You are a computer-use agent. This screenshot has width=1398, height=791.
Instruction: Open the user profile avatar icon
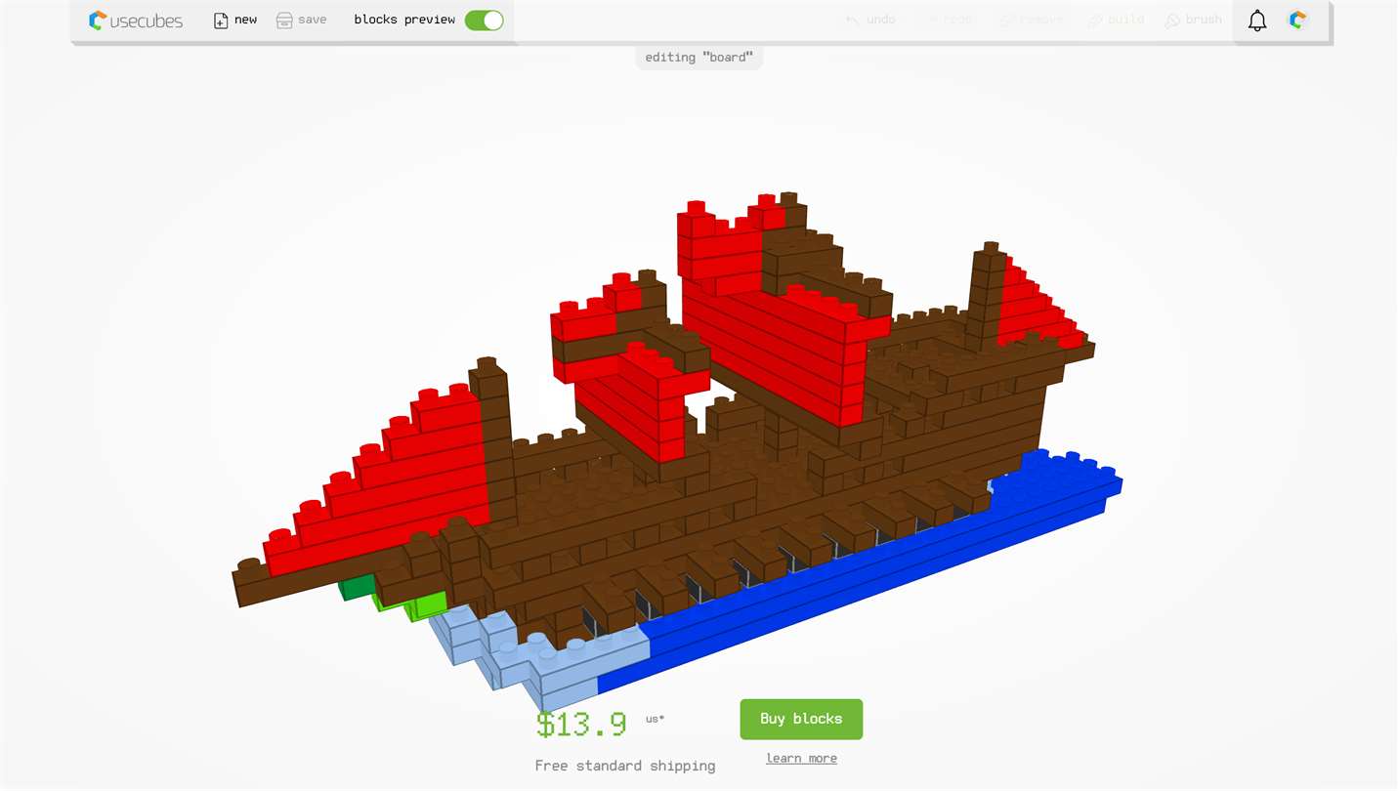point(1297,20)
